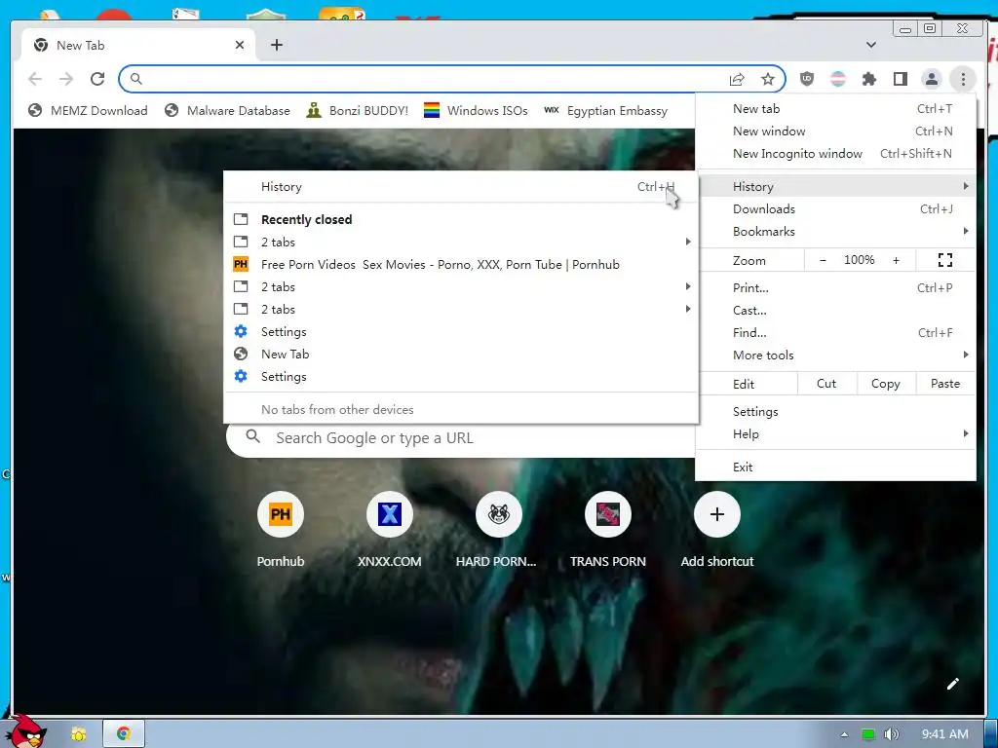Expand the third '2 tabs' recently closed group

coord(461,309)
